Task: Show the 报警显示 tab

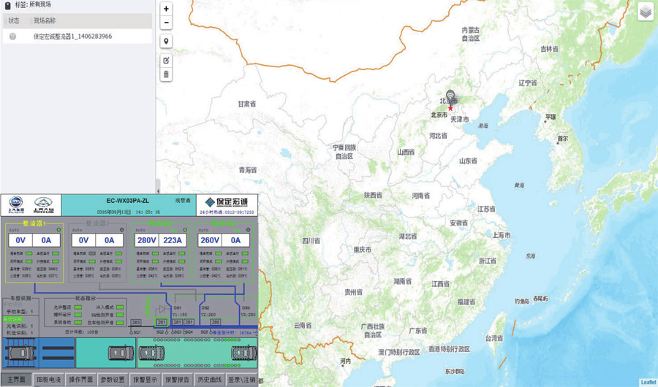Action: click(x=145, y=380)
